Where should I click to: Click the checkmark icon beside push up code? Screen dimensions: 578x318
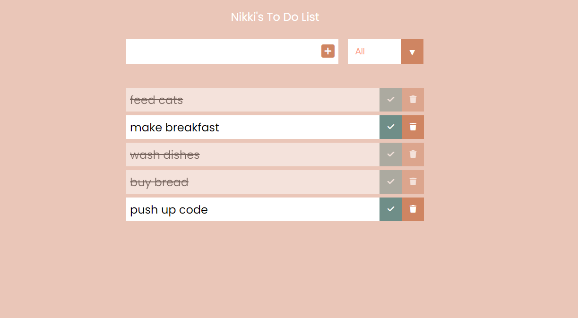coord(390,209)
